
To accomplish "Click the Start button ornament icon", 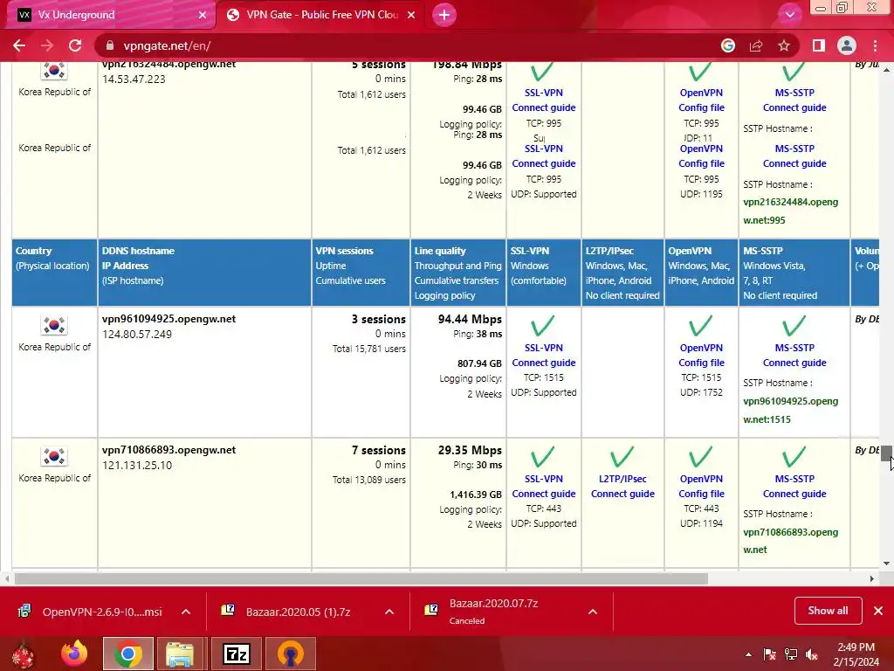I will [23, 654].
